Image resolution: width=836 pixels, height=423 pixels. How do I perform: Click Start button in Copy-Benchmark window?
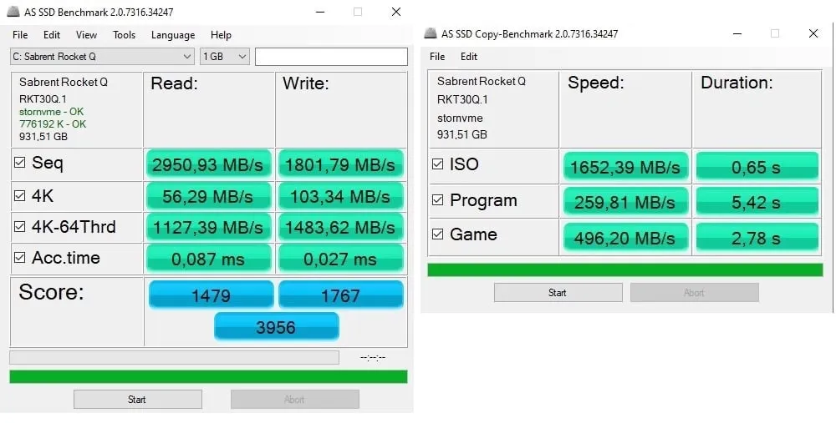(558, 292)
